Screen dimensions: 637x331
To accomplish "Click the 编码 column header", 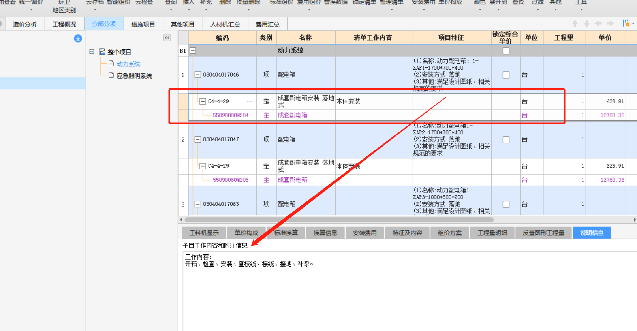I will click(223, 38).
